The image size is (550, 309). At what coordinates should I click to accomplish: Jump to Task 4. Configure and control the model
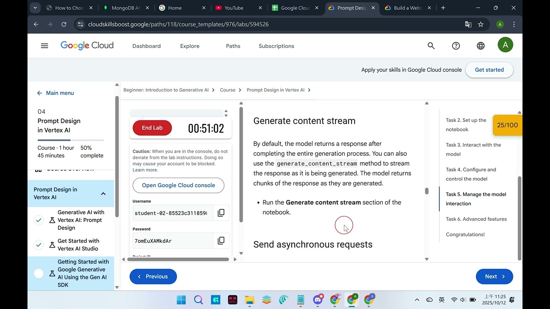click(x=471, y=174)
